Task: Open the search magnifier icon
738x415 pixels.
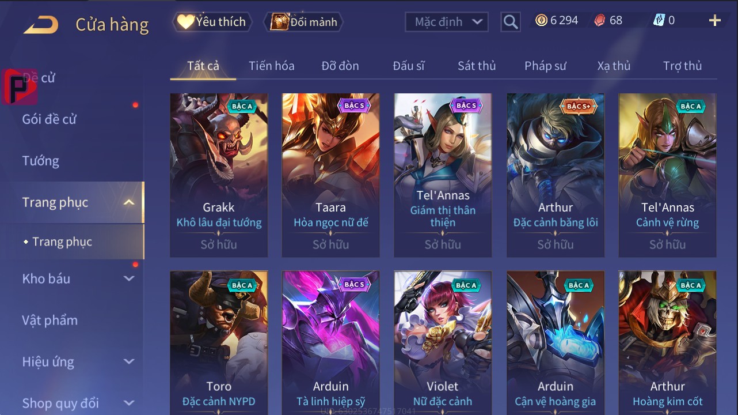Action: pos(511,22)
